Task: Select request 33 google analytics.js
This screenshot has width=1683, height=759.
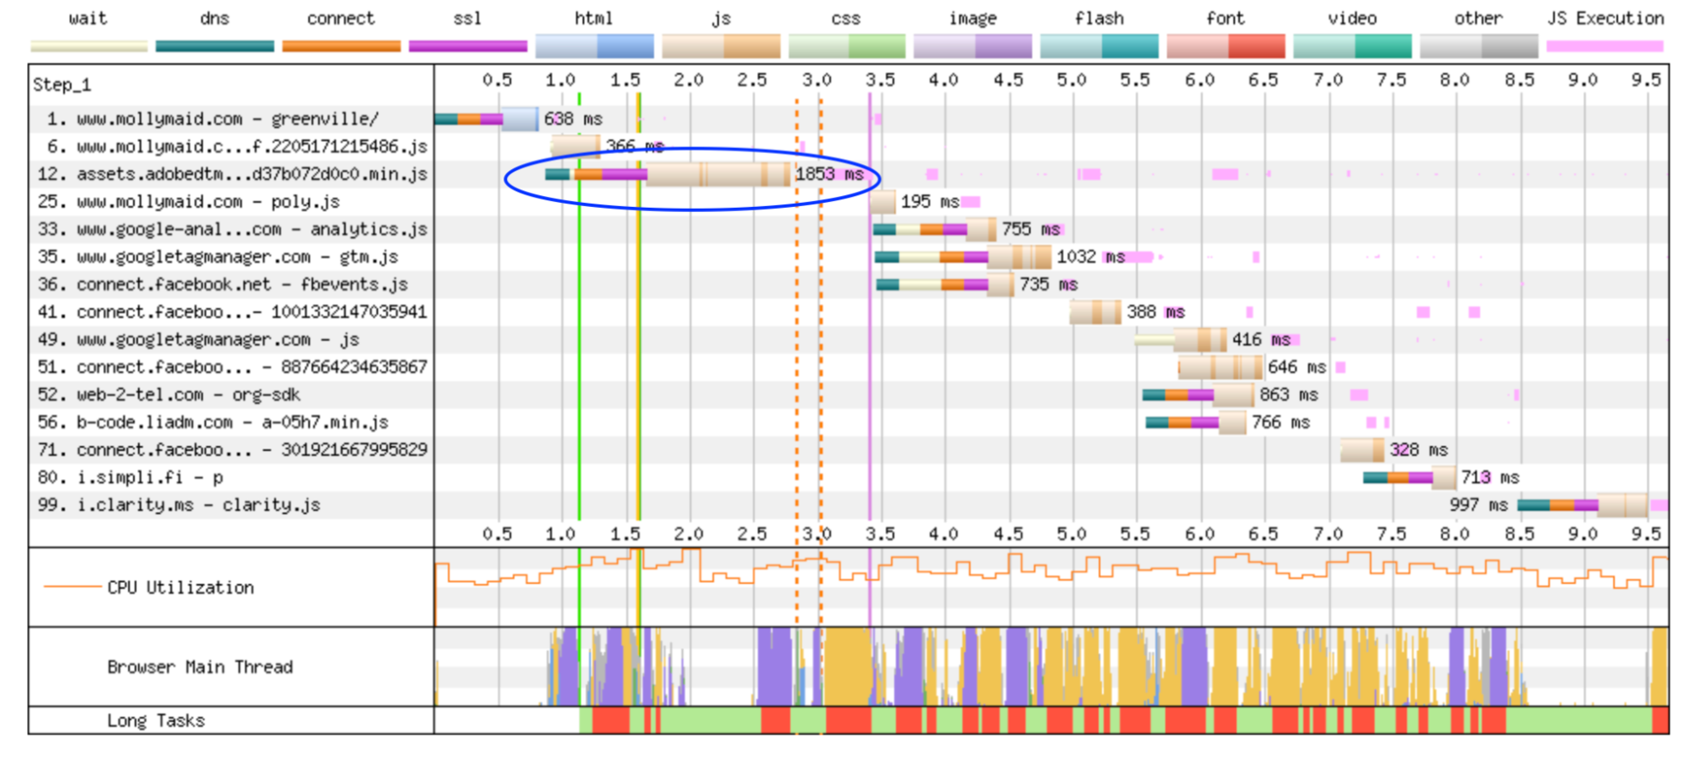Action: coord(252,230)
